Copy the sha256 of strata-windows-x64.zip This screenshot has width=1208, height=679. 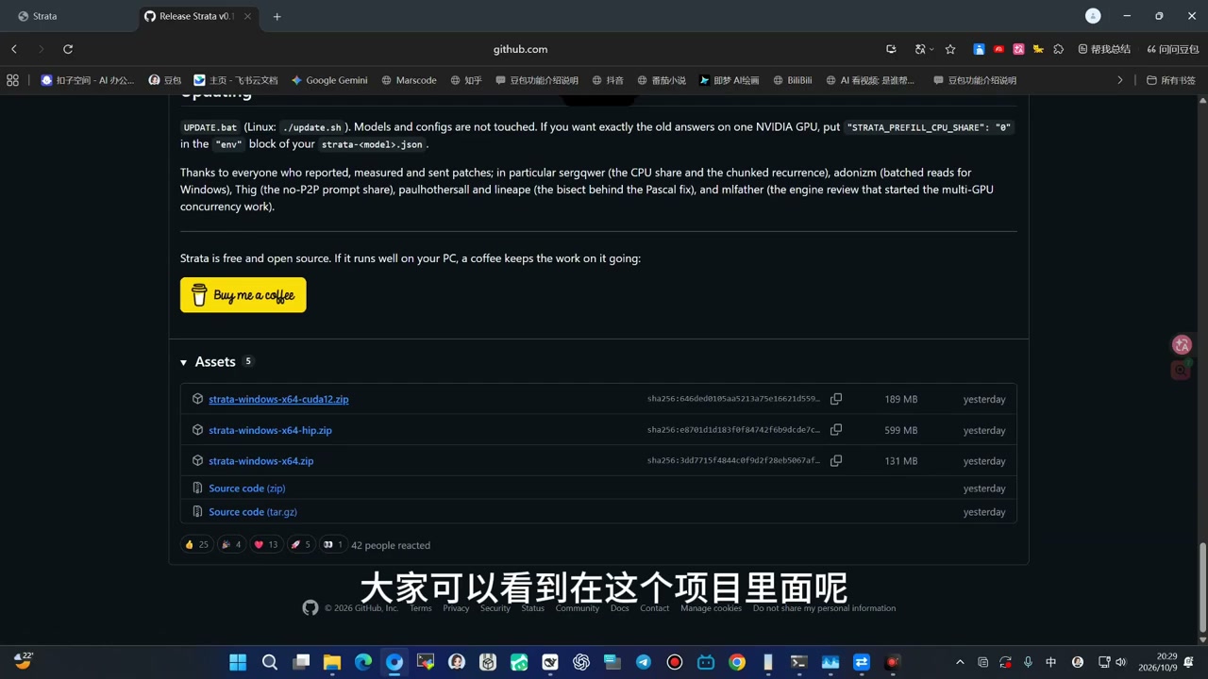pos(836,461)
